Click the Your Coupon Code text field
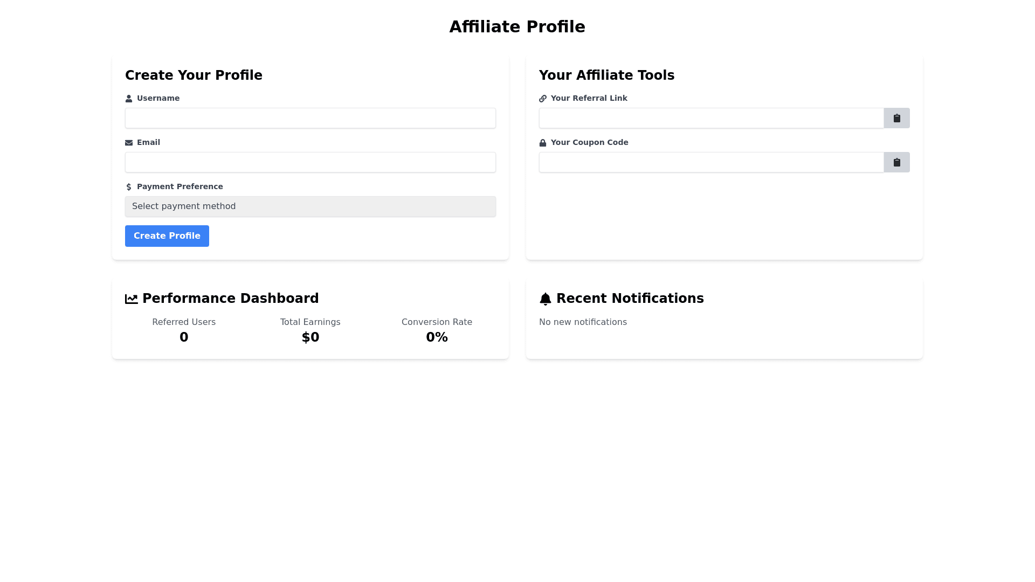1035x582 pixels. coord(710,162)
